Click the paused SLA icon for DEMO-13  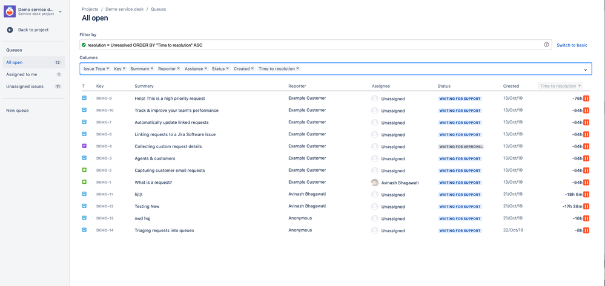586,218
